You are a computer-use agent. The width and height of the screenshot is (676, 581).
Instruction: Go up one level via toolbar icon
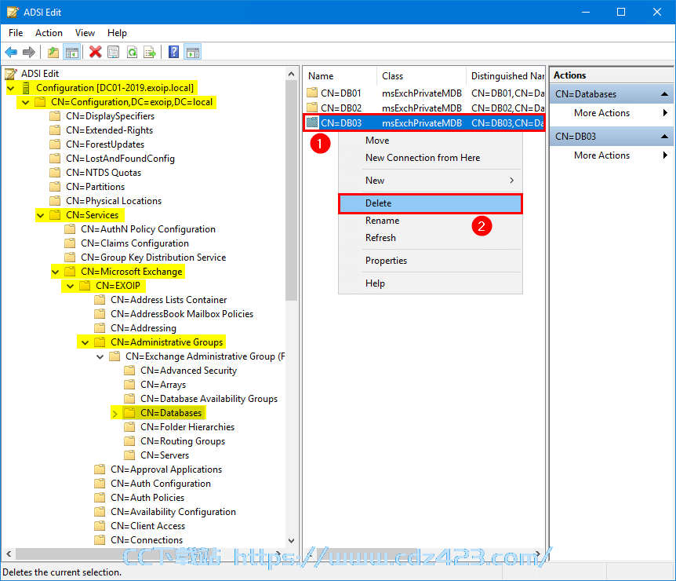coord(53,53)
